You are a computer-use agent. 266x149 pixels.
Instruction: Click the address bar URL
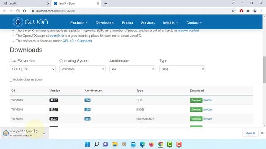click(x=55, y=11)
